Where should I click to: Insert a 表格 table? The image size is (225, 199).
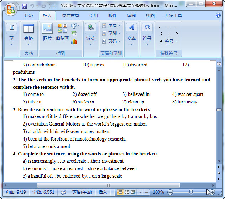tap(28, 35)
